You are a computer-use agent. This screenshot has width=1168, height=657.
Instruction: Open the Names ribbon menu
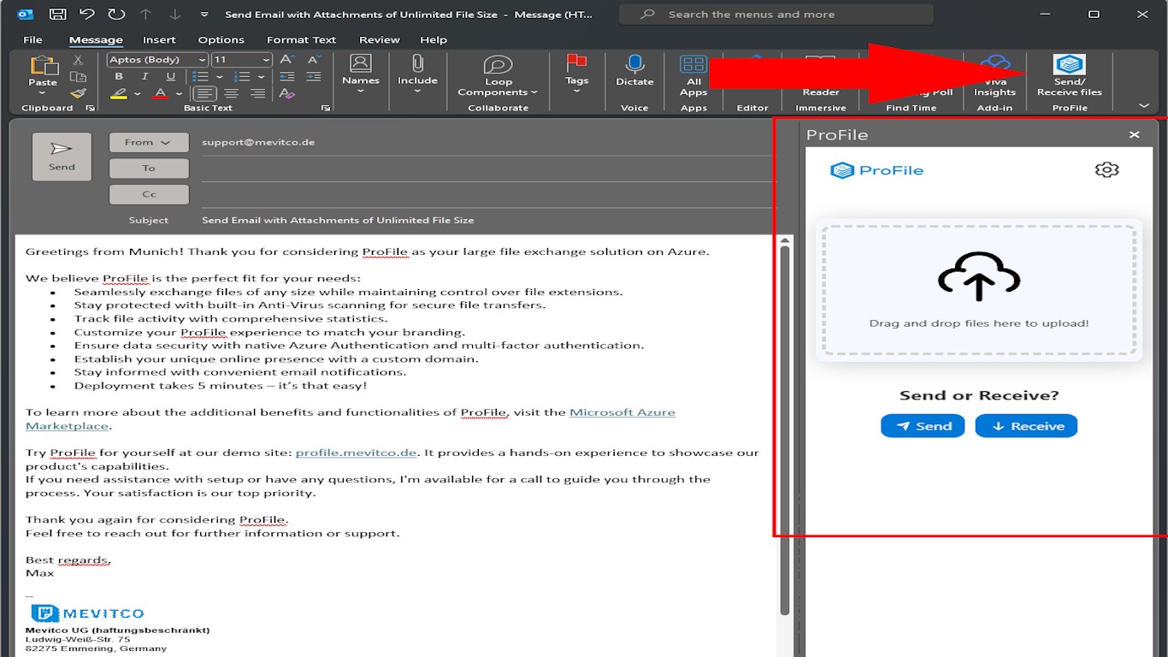click(361, 74)
